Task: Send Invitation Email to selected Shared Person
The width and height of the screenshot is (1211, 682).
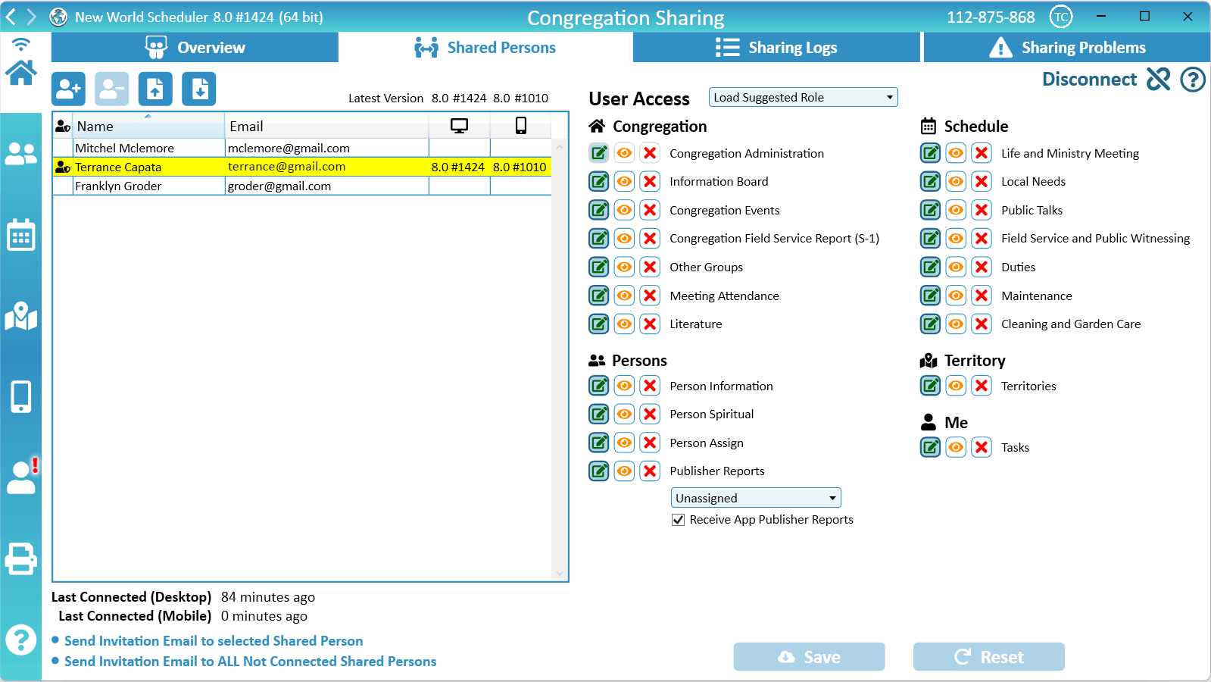Action: click(x=214, y=641)
